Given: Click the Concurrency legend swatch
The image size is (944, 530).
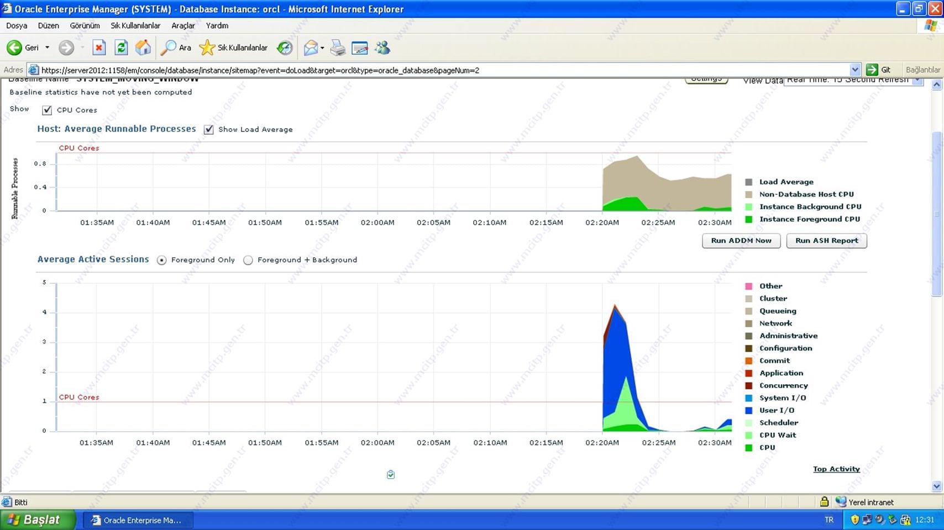Looking at the screenshot, I should (748, 385).
